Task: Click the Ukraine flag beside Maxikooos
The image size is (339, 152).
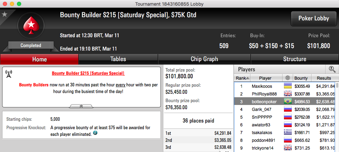Action: click(x=287, y=86)
